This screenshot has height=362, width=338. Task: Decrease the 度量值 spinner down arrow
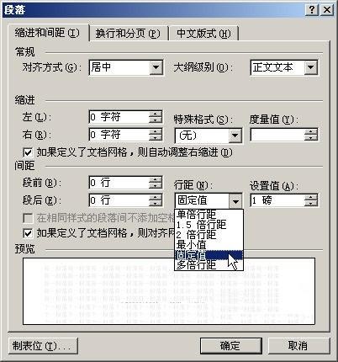click(x=311, y=138)
